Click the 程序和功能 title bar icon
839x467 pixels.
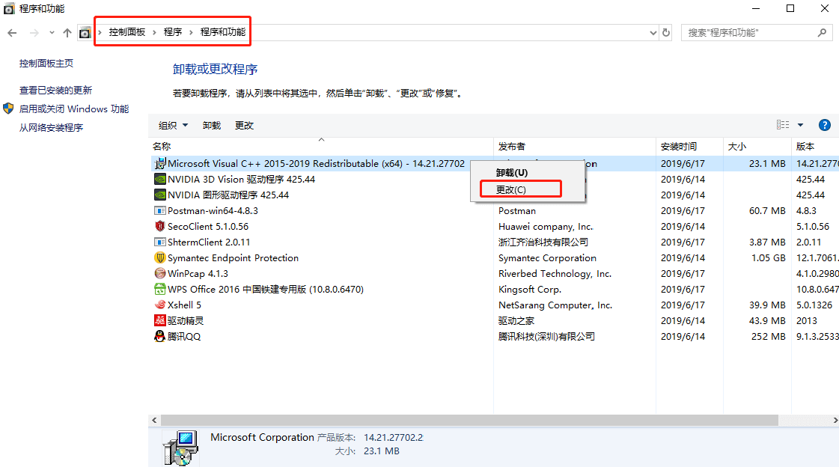pyautogui.click(x=9, y=8)
